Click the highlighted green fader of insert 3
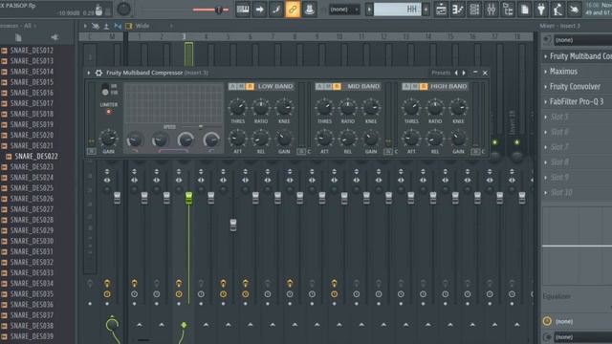The height and width of the screenshot is (344, 612). [188, 198]
